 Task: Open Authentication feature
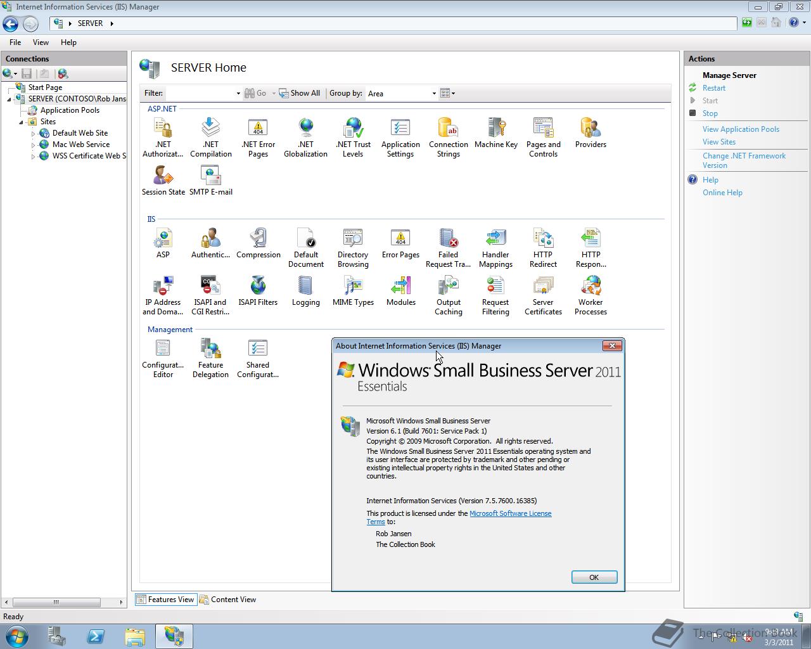[210, 243]
